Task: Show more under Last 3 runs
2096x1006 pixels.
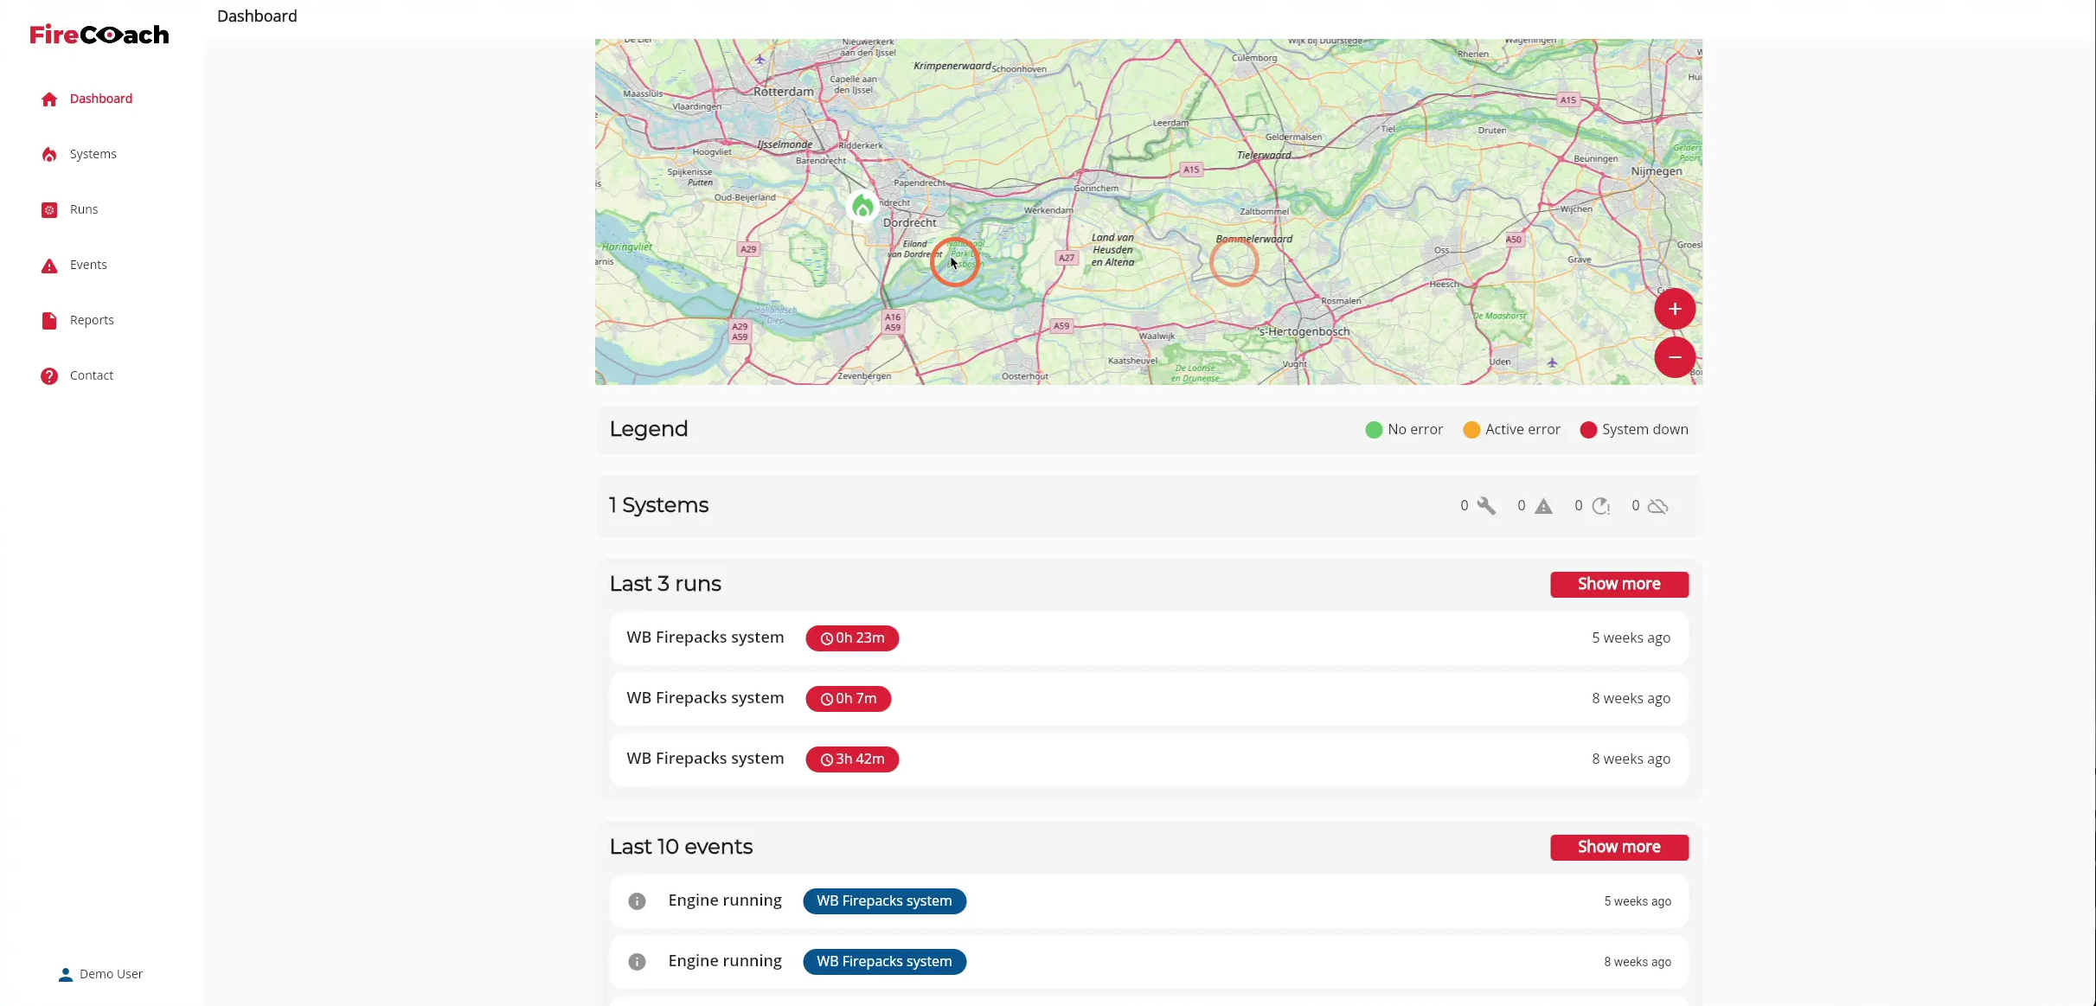Action: (x=1618, y=584)
